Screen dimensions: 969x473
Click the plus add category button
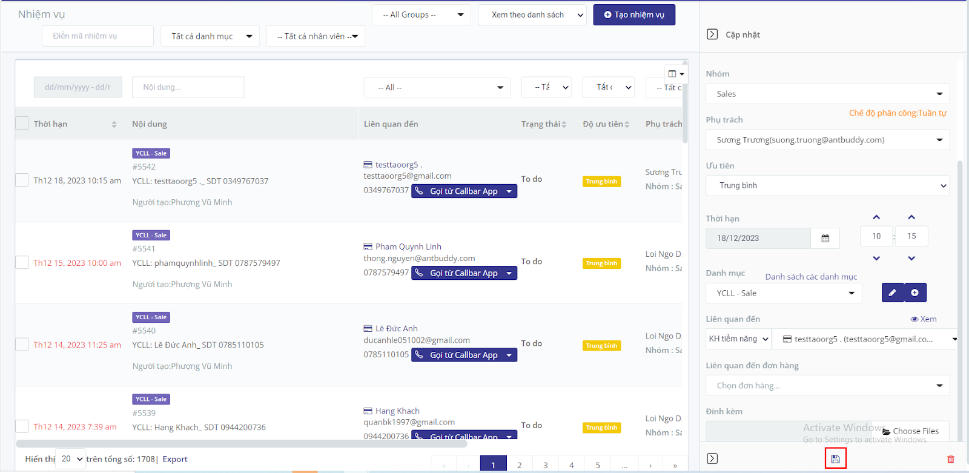tap(915, 293)
